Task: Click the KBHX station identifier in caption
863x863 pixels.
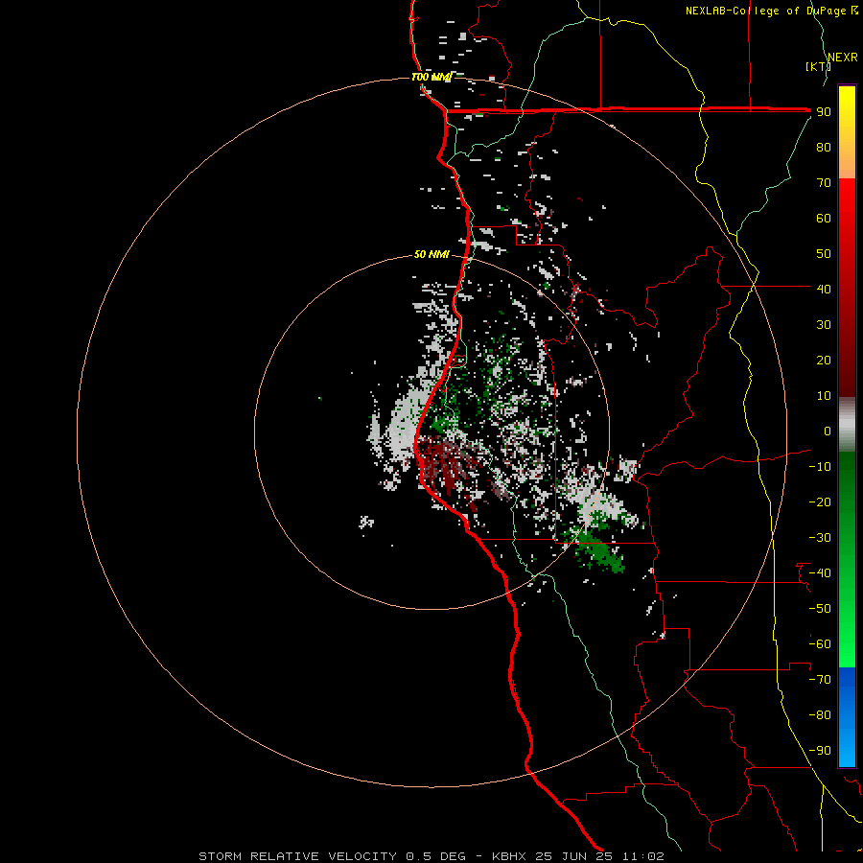Action: tap(509, 856)
